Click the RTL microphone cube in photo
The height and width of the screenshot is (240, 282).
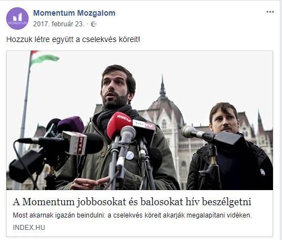pyautogui.click(x=75, y=143)
